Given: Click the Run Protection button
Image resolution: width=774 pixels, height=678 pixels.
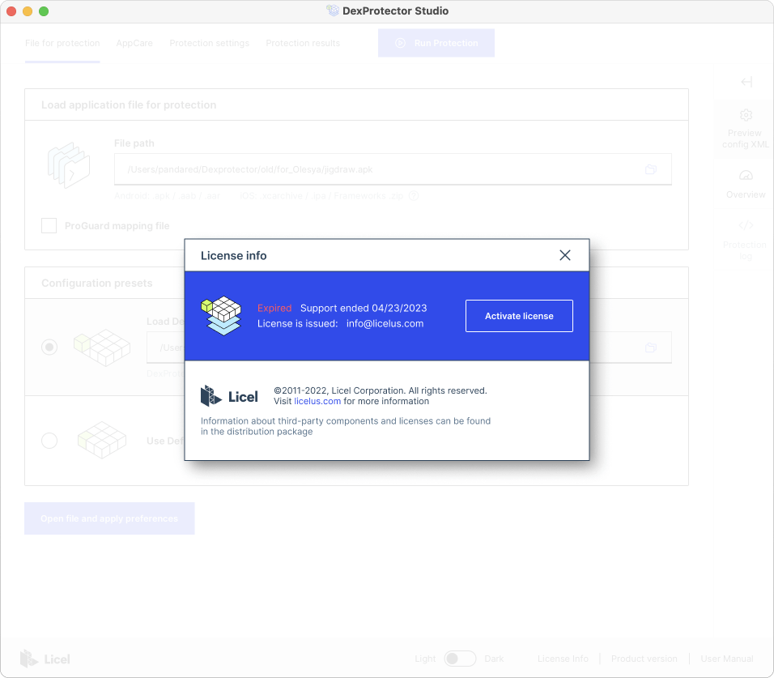Looking at the screenshot, I should click(x=436, y=43).
